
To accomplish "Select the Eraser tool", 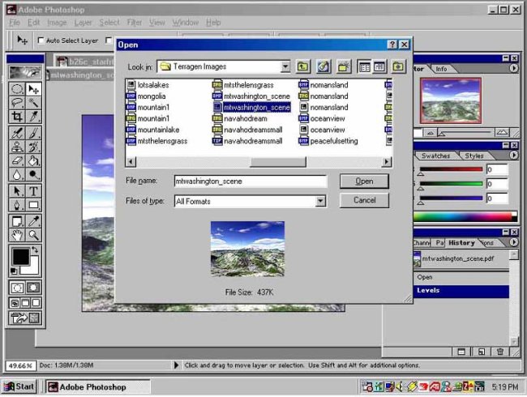I will tap(17, 160).
